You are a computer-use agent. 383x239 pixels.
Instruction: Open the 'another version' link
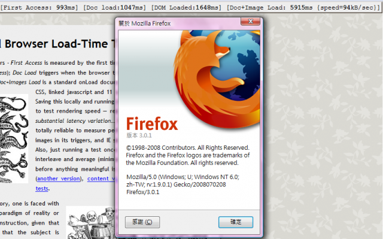pyautogui.click(x=59, y=179)
